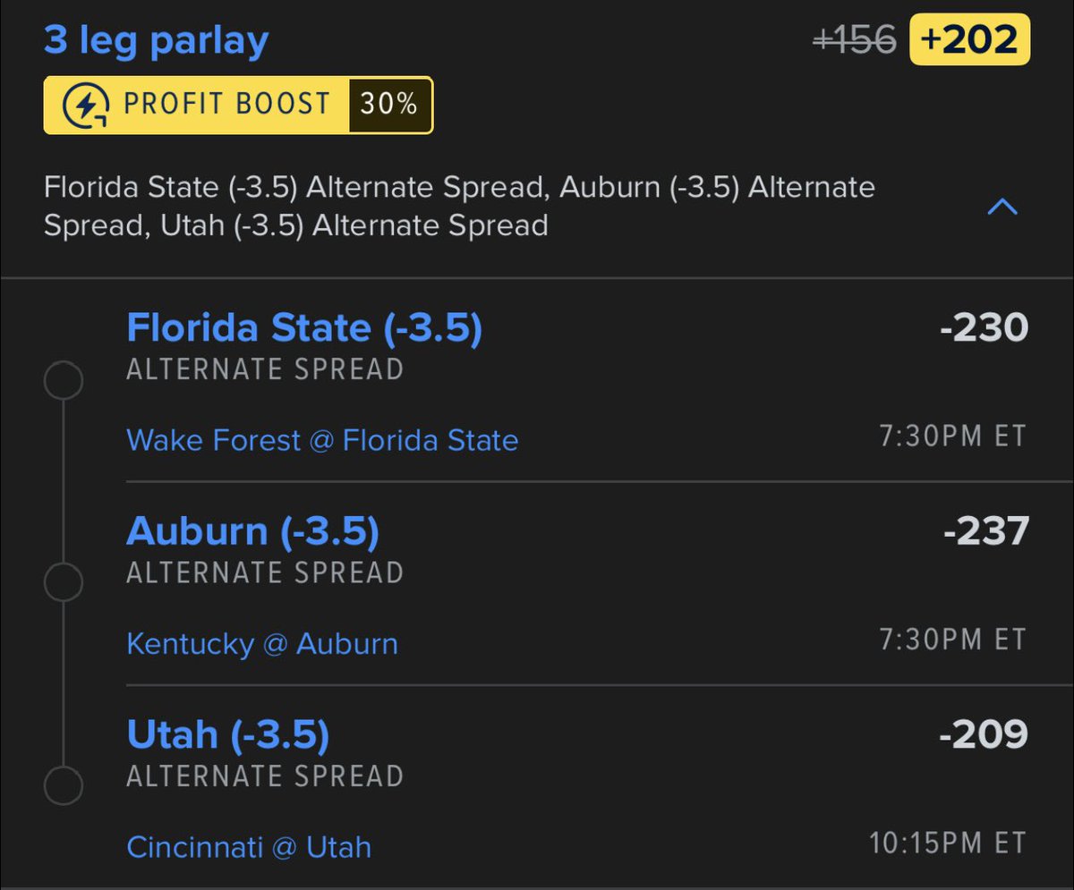
Task: Click the Utah leg circle marker
Action: point(64,786)
